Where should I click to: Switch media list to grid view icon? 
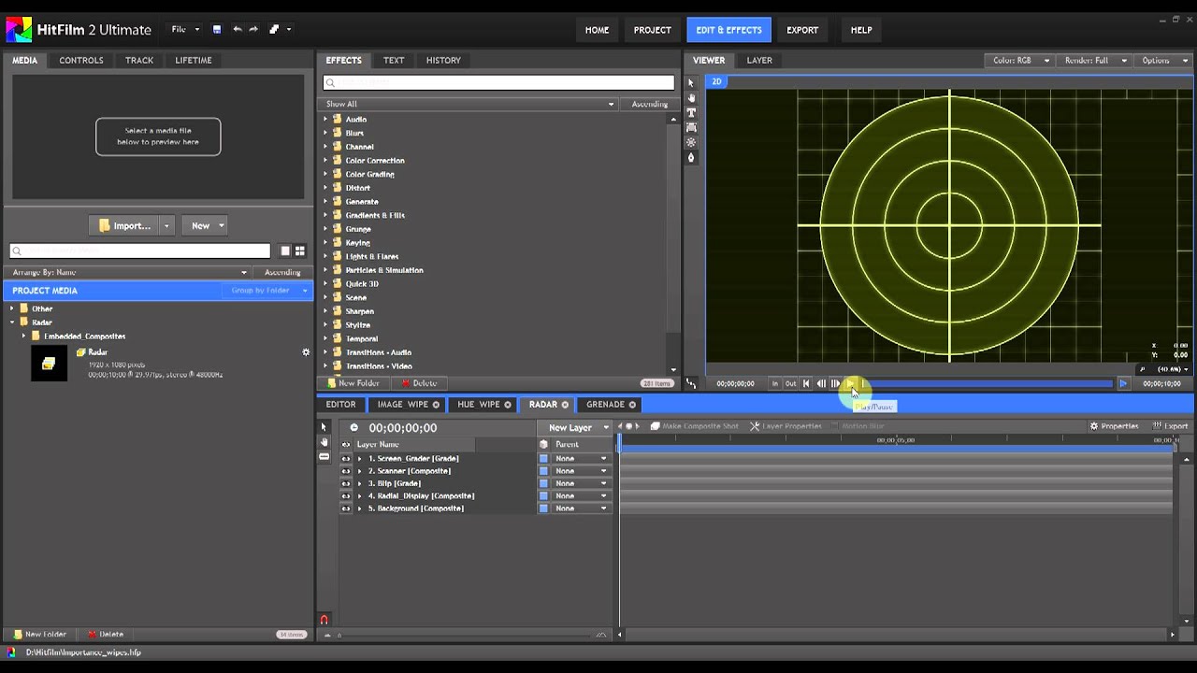300,251
